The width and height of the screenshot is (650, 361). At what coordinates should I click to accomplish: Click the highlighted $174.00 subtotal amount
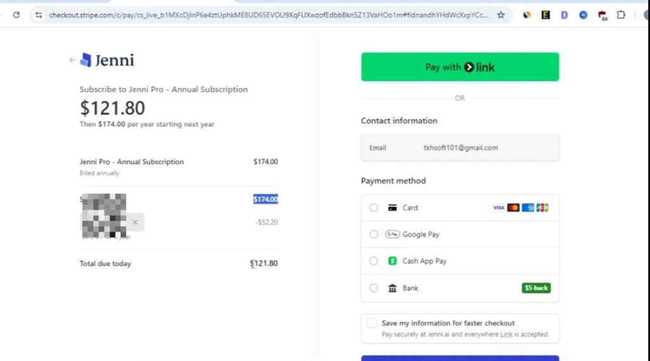(265, 199)
